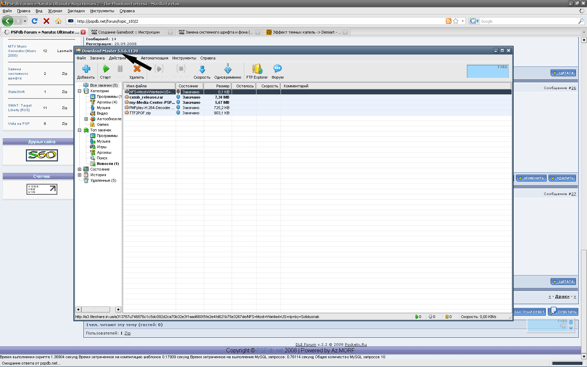Sort downloads by the Размер column header
Viewport: 587px width, 367px height.
[218, 86]
